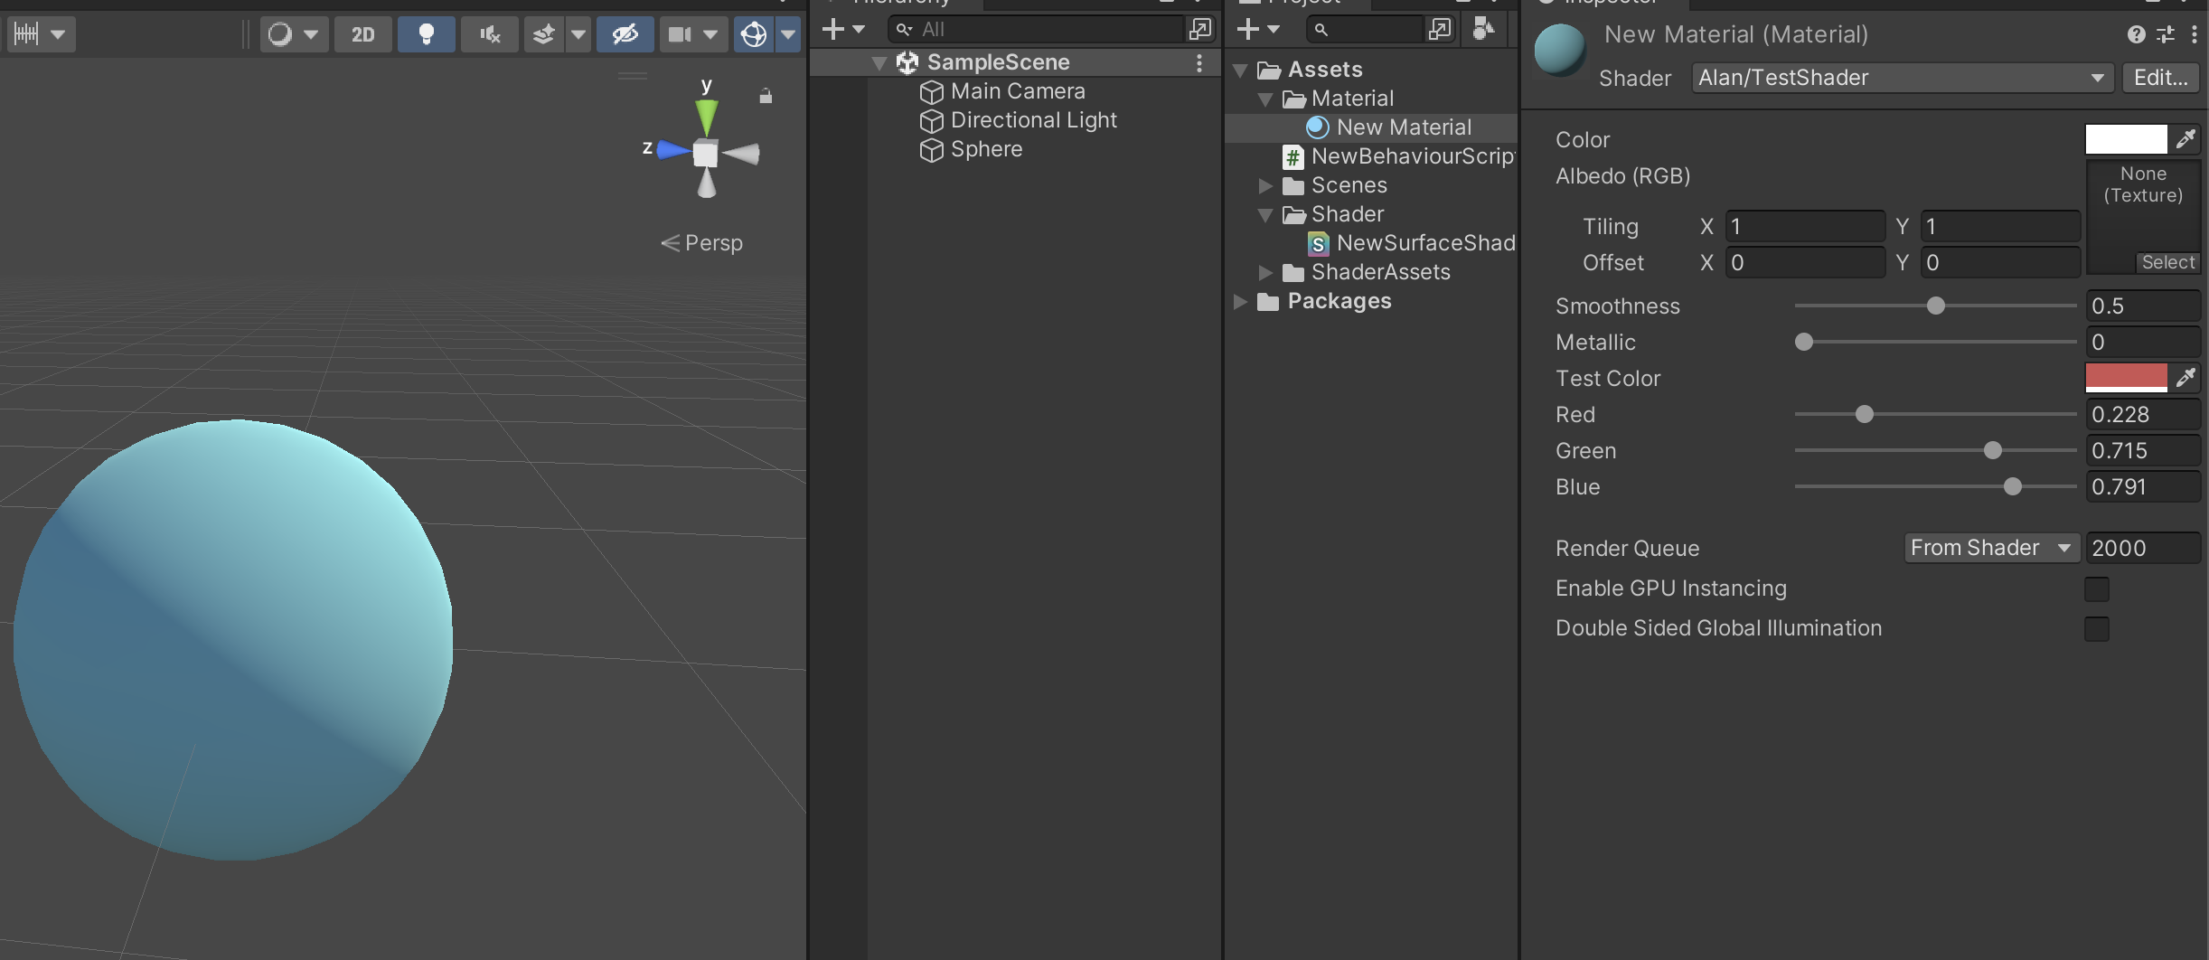Image resolution: width=2209 pixels, height=960 pixels.
Task: Open the Render Queue From Shader dropdown
Action: coord(1991,548)
